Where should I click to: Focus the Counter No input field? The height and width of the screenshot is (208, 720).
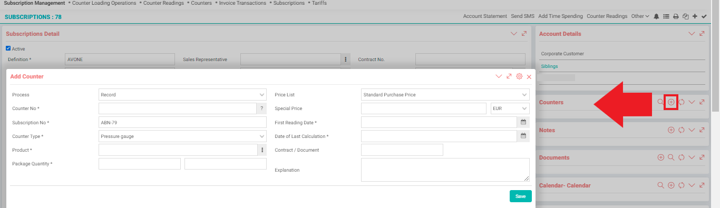pyautogui.click(x=178, y=108)
